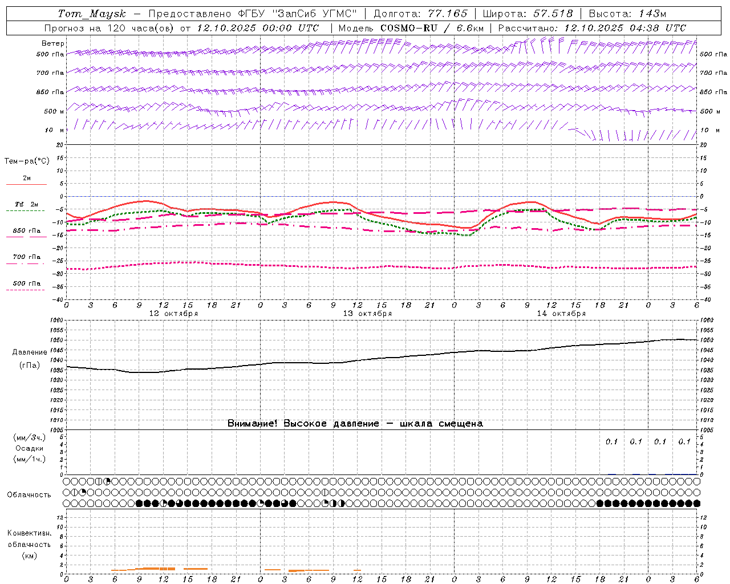Select the 'Долгота: 77.165' longitude value
Viewport: 730px width, 584px height.
coord(419,14)
